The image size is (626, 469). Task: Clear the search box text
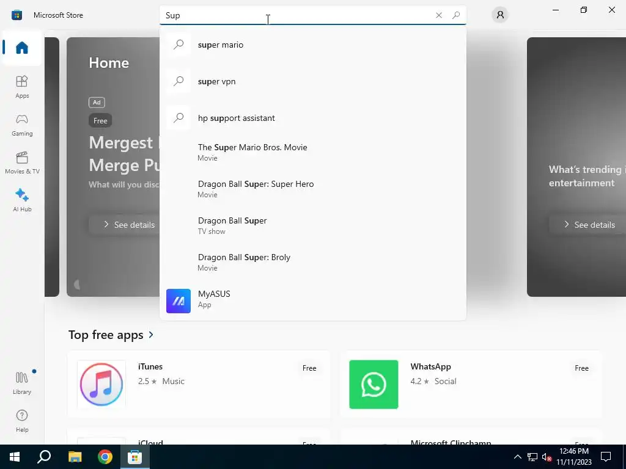tap(439, 15)
